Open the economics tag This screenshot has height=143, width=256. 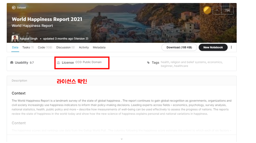click(x=215, y=62)
